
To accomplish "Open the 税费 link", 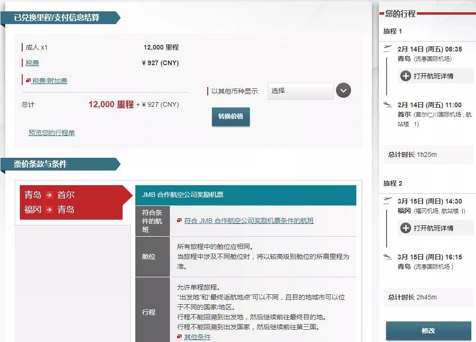I will coord(32,63).
